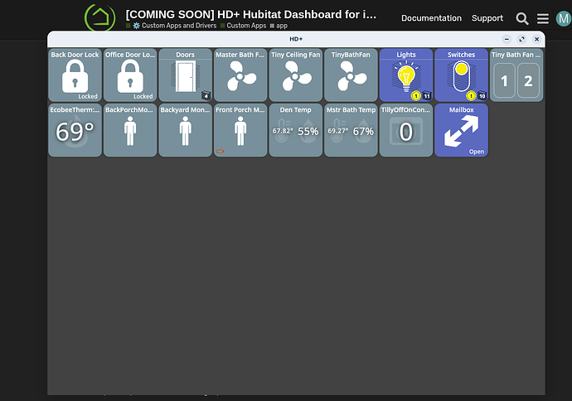Screen dimensions: 572x401
Task: Select the Backyard Motion sensor tile
Action: coord(186,130)
